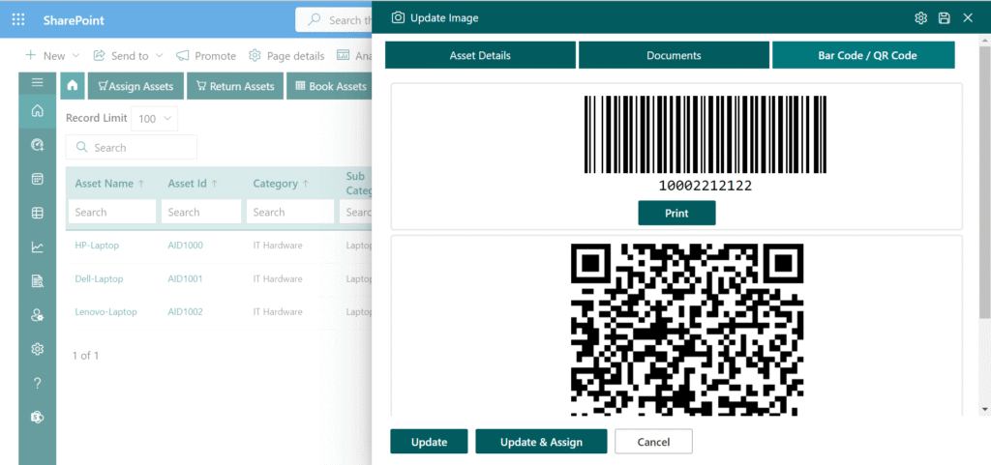Image resolution: width=991 pixels, height=465 pixels.
Task: Open the Lenovo-Laptop asset link
Action: tap(105, 311)
